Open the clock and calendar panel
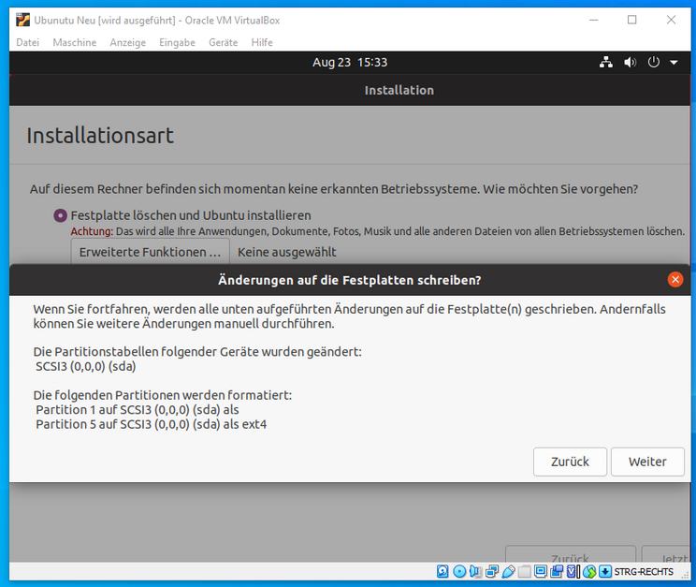 coord(349,63)
